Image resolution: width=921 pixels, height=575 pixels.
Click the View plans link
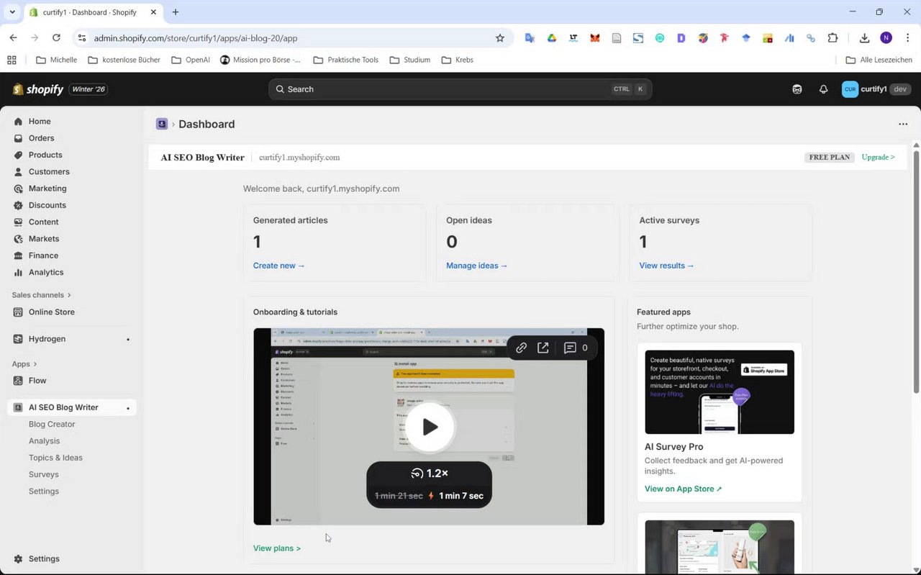(277, 548)
